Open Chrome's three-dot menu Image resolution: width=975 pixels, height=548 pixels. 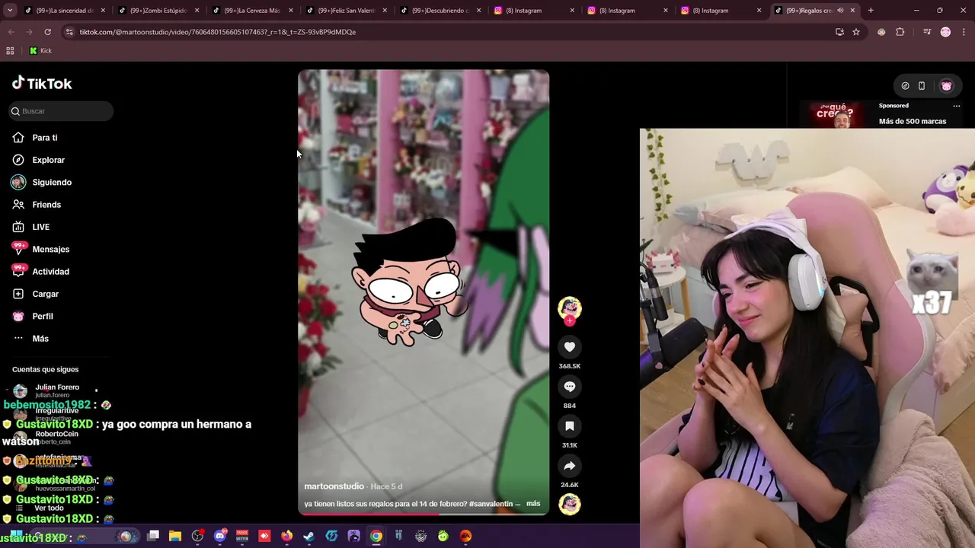point(964,32)
